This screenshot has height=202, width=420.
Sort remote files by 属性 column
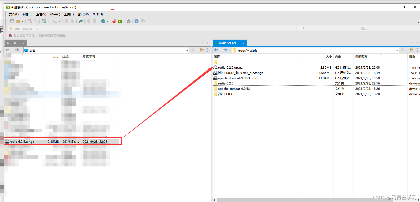412,56
